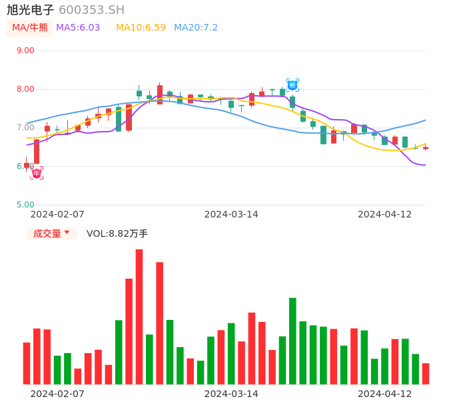The height and width of the screenshot is (403, 457).
Task: Select 2024-04-12 on the volume chart axis
Action: pos(385,394)
